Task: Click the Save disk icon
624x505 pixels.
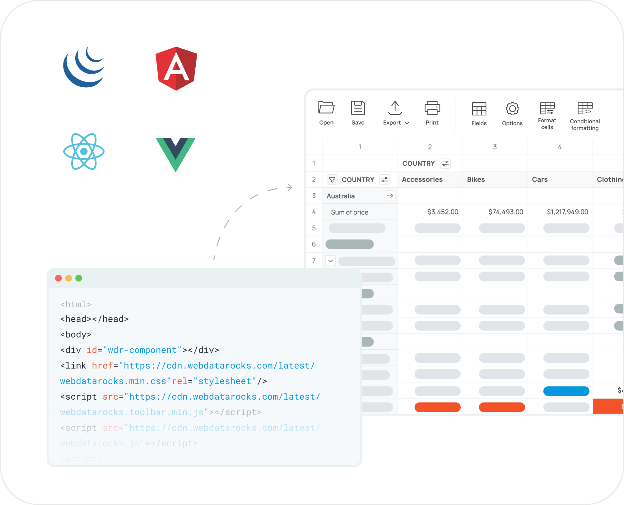Action: pyautogui.click(x=358, y=108)
